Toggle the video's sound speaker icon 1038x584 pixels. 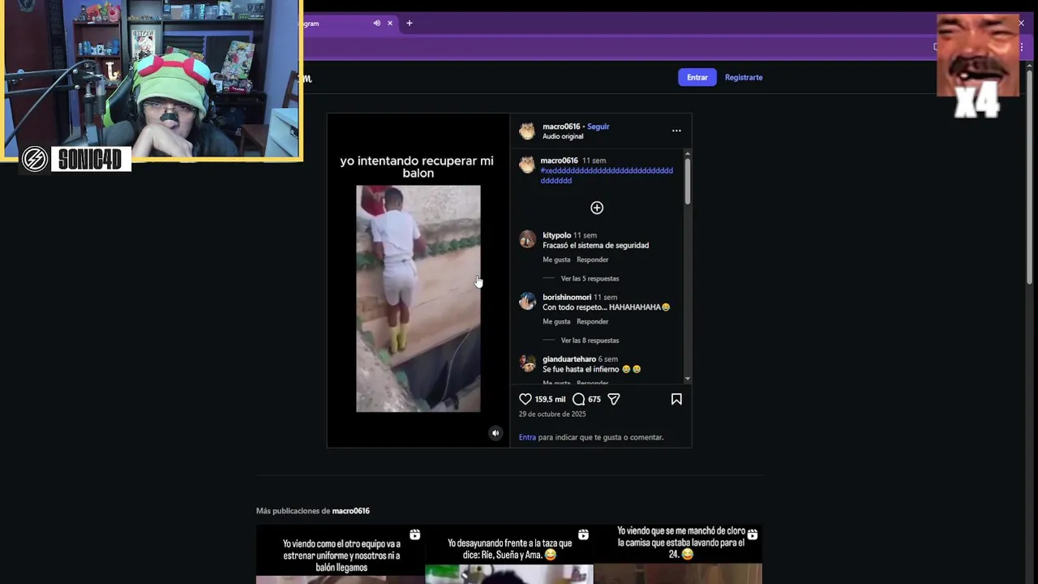[495, 433]
